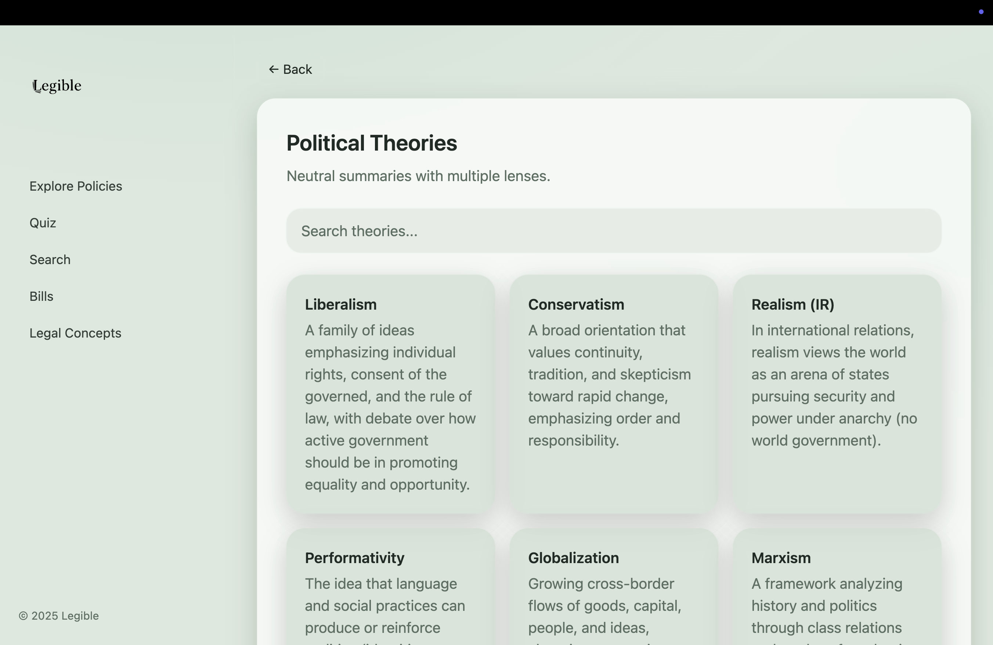The width and height of the screenshot is (993, 645).
Task: Open the Performativity theory card
Action: [354, 558]
